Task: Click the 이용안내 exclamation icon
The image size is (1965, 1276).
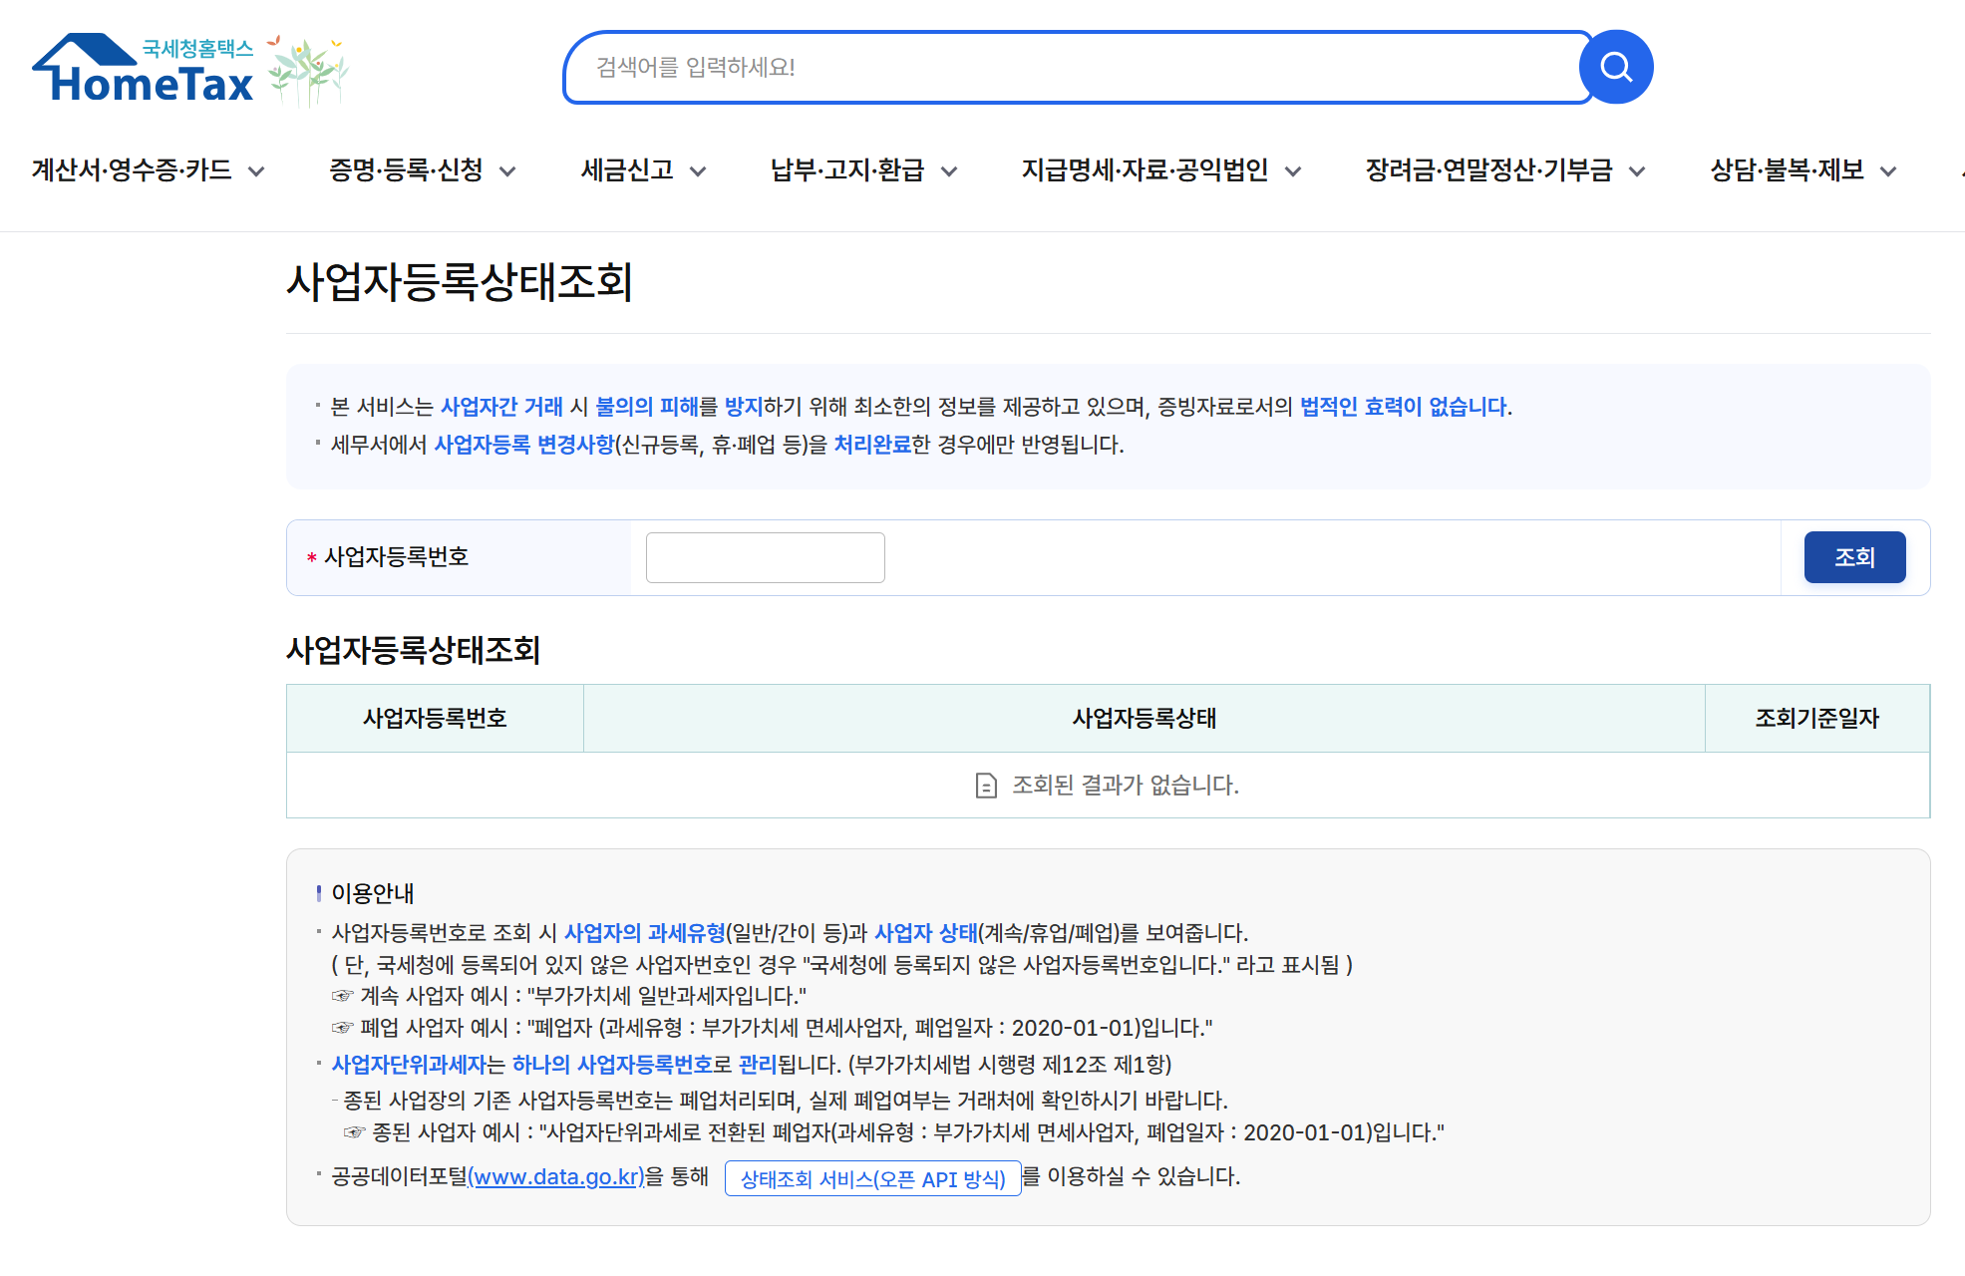Action: click(x=317, y=893)
